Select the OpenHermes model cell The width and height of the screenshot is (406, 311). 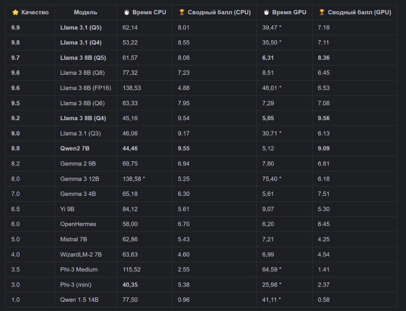(x=78, y=224)
